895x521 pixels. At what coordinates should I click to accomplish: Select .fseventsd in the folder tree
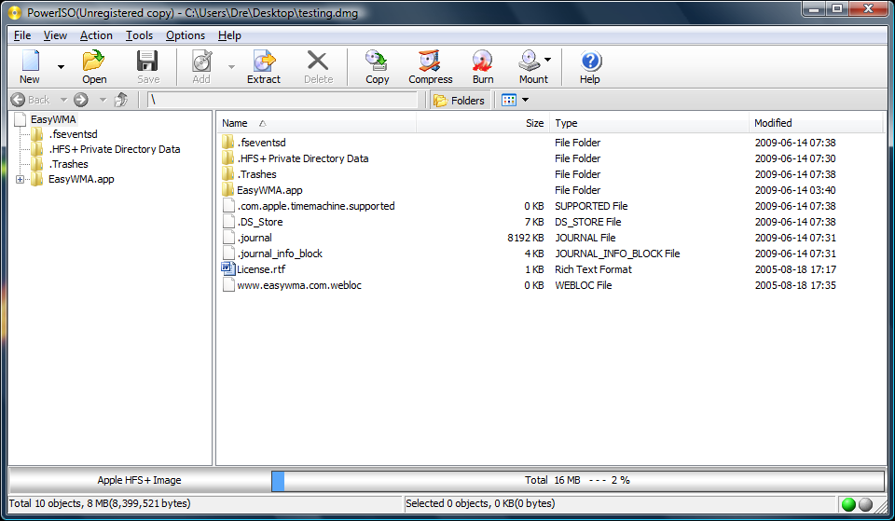pyautogui.click(x=73, y=134)
